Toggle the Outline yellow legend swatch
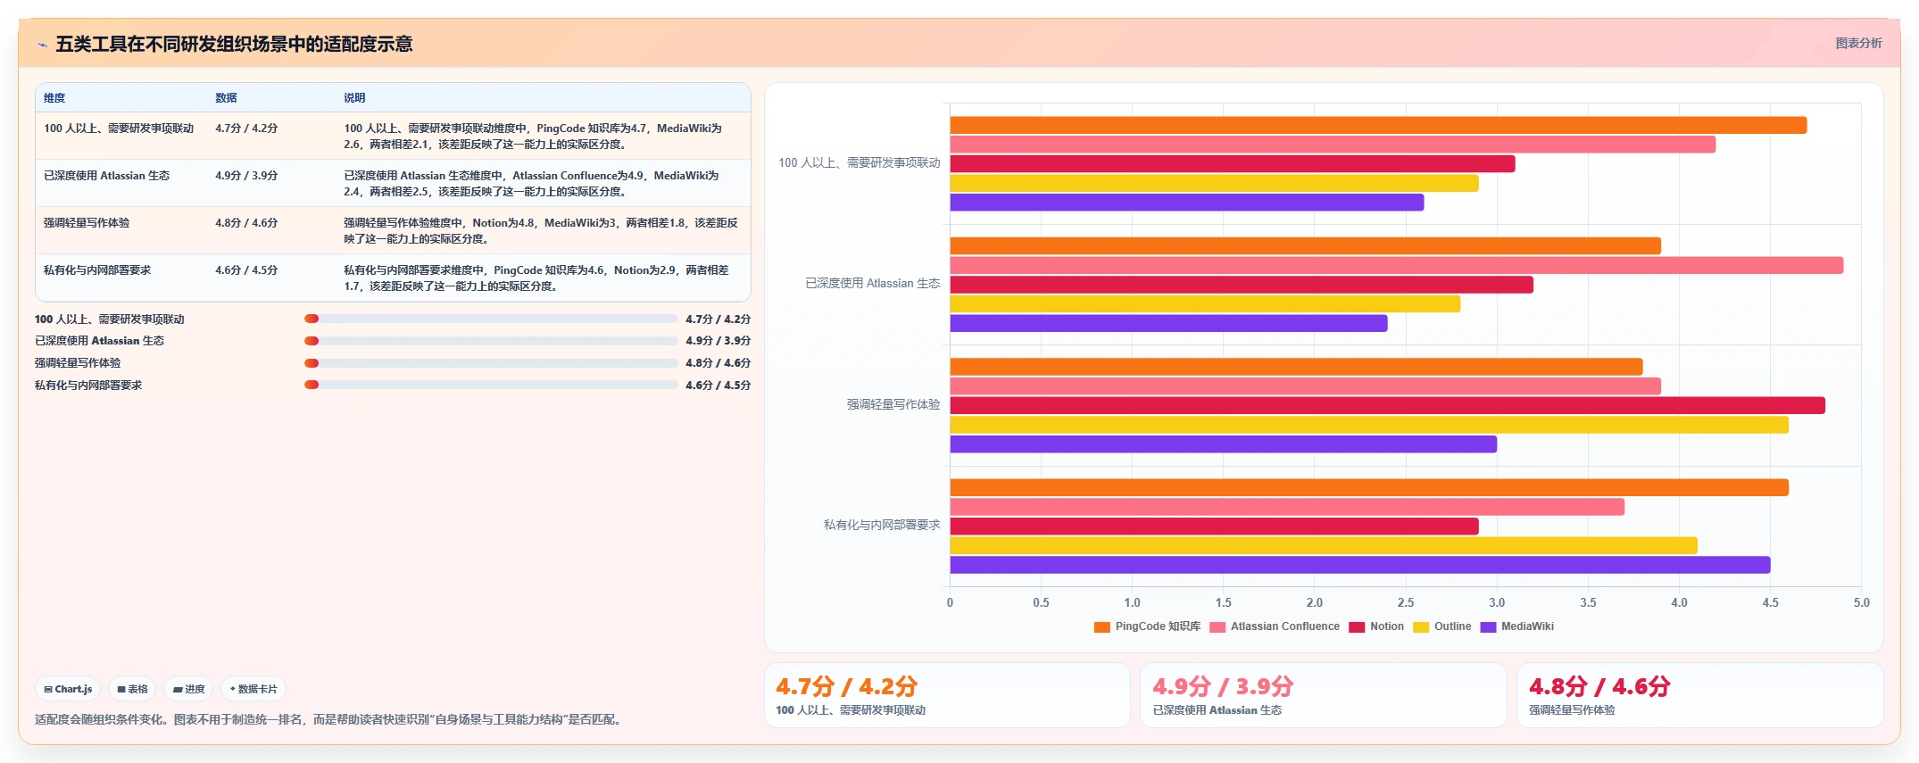 [x=1421, y=626]
